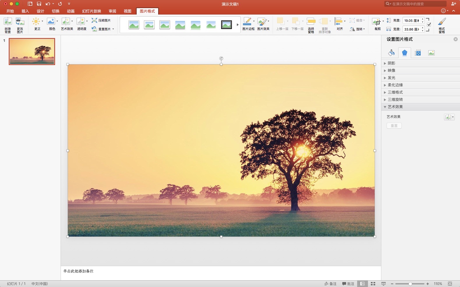Expand the 阴影 (Shadow) section
Viewport: 460px width, 287px height.
(x=391, y=63)
